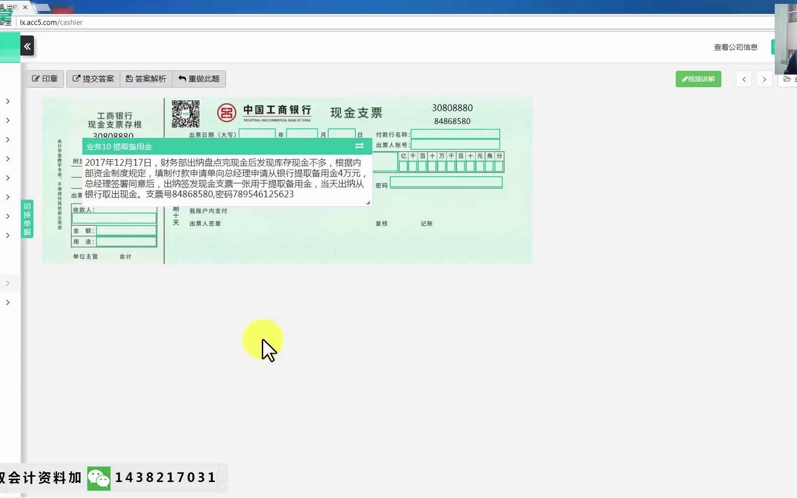This screenshot has width=797, height=498.
Task: Click the QR code on the cheque
Action: 186,114
